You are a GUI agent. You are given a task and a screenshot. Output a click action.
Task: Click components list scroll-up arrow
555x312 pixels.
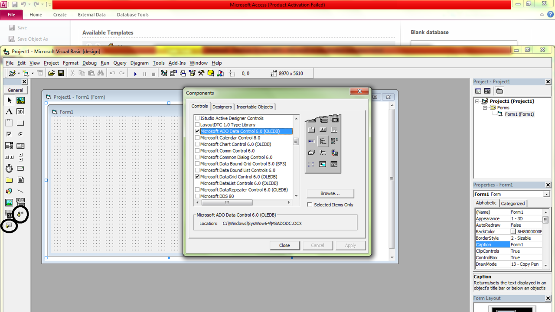pyautogui.click(x=297, y=118)
